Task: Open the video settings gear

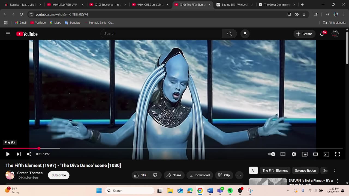Action: coord(294,154)
